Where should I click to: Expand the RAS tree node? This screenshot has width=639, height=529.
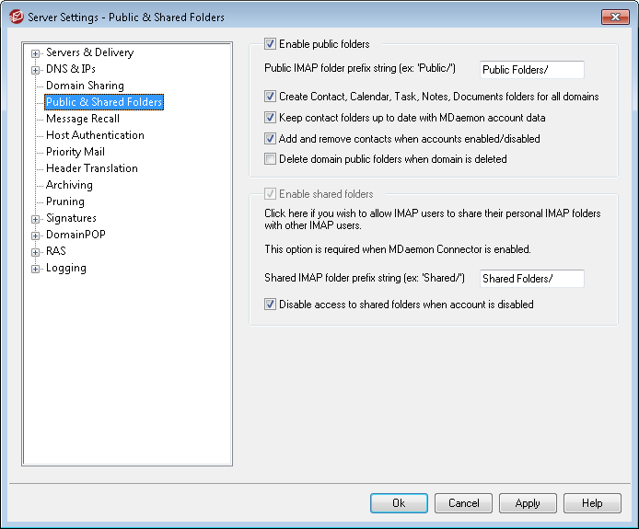coord(35,252)
